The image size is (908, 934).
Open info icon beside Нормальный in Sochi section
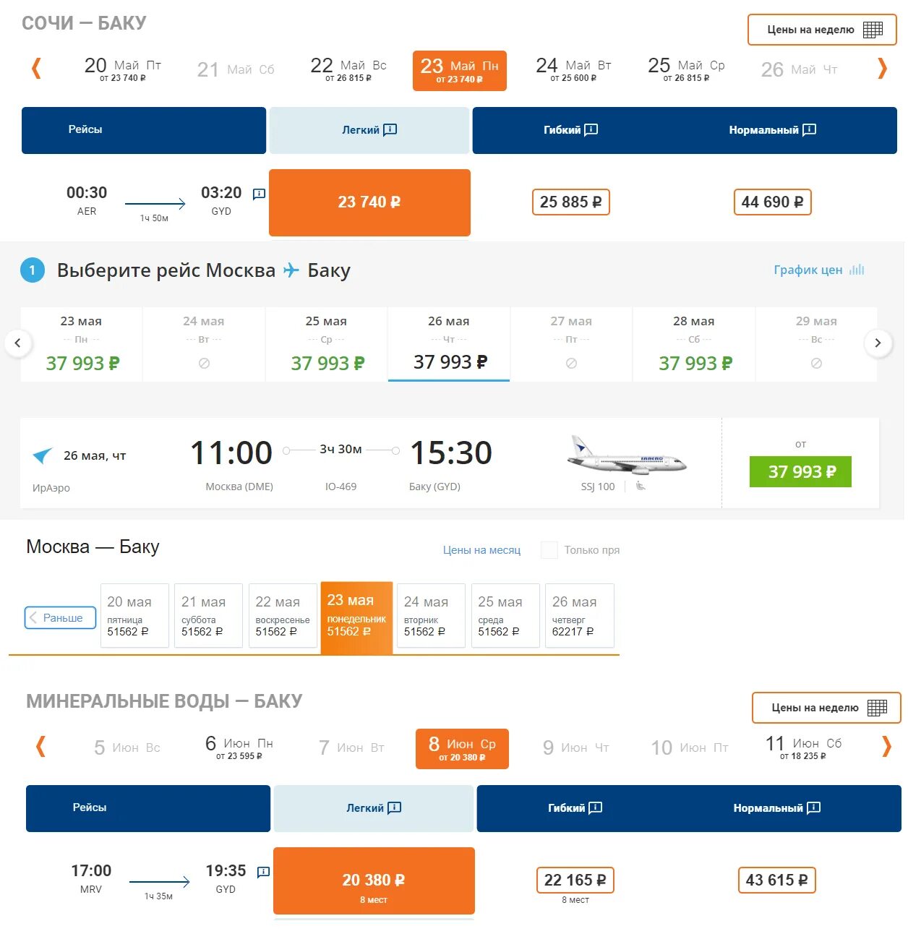point(809,130)
